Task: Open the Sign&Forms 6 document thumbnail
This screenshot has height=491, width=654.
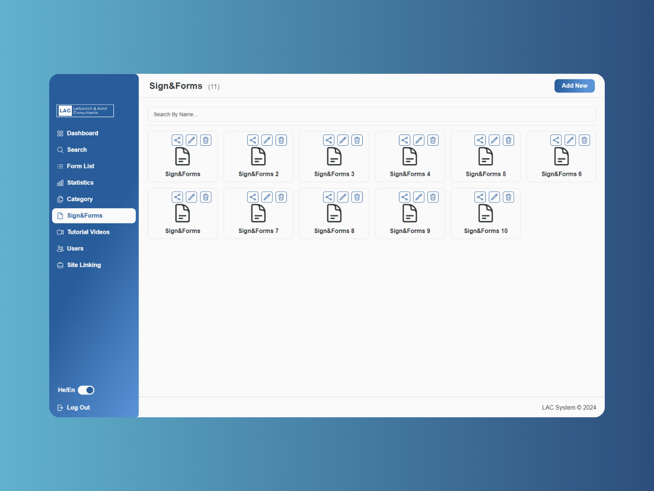Action: [x=561, y=157]
